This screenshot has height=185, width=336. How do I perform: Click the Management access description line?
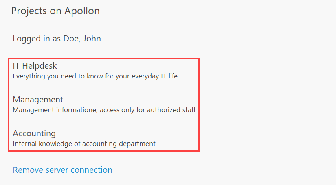click(x=104, y=110)
